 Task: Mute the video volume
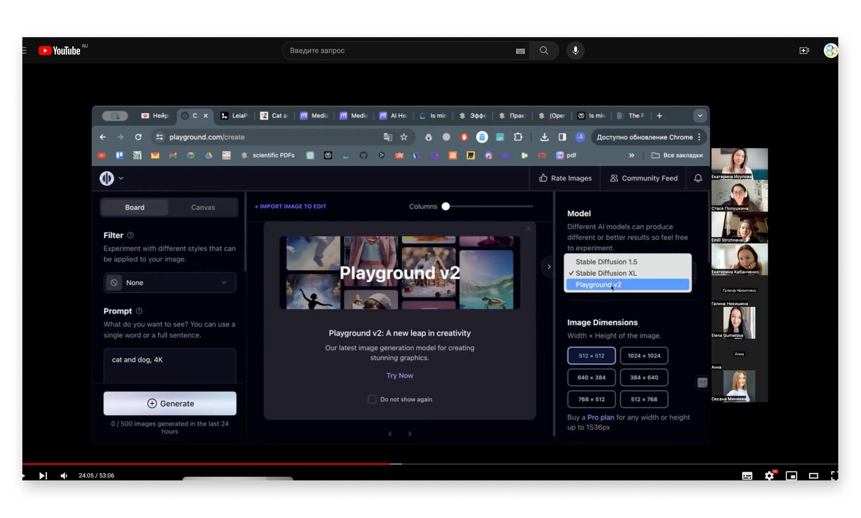pos(64,475)
